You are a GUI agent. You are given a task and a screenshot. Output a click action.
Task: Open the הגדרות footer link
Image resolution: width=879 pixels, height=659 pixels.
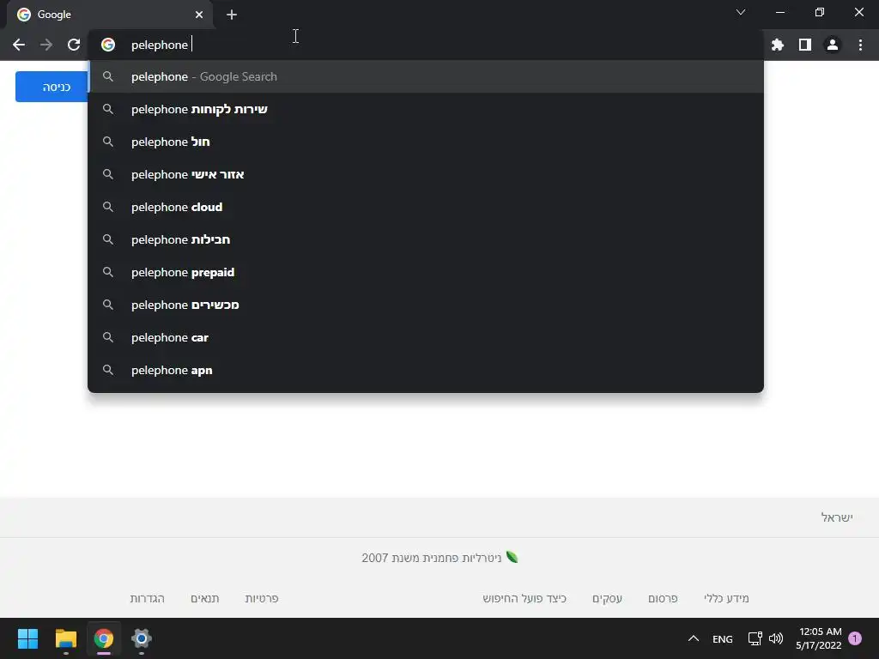(148, 598)
